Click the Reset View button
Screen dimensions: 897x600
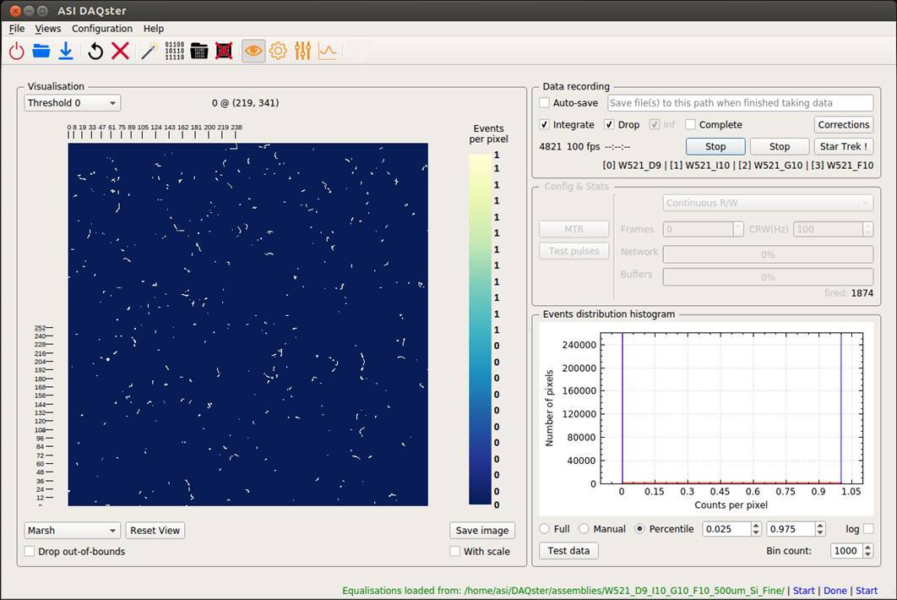pyautogui.click(x=155, y=531)
